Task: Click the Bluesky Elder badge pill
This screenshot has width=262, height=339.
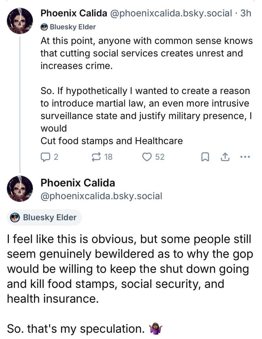Action: click(44, 217)
